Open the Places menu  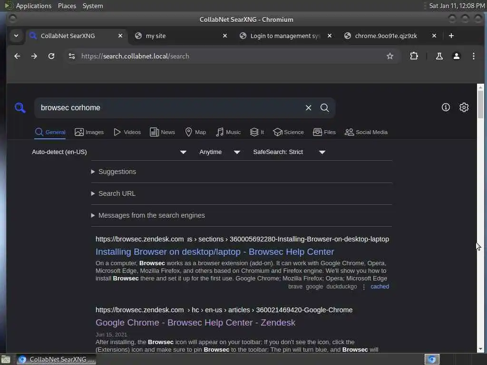[67, 6]
